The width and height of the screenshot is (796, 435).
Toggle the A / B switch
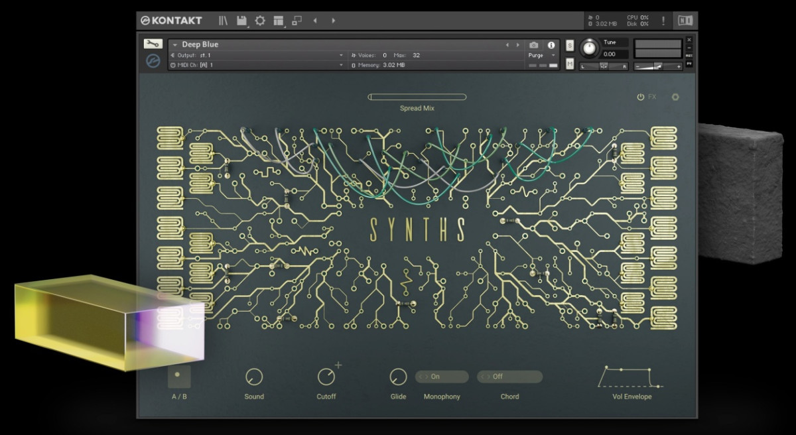pos(178,376)
